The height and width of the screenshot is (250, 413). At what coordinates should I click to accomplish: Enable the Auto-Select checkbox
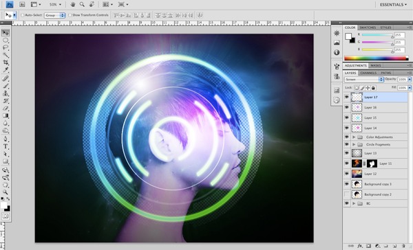(23, 15)
